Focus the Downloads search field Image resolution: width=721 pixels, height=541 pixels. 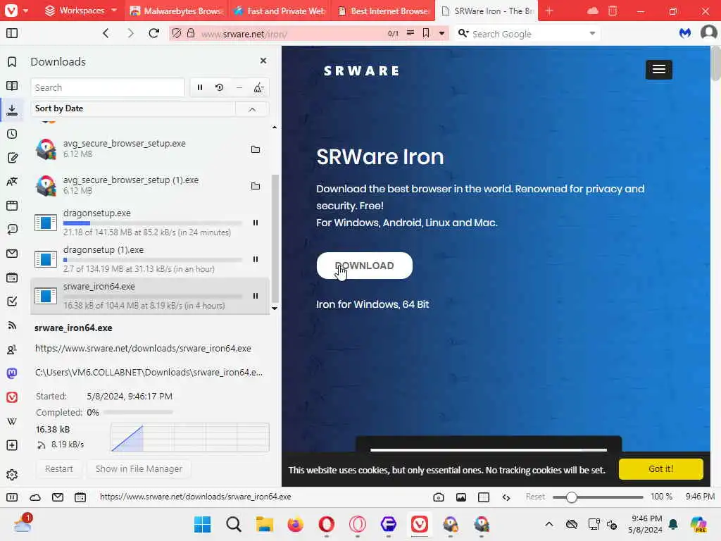(108, 87)
